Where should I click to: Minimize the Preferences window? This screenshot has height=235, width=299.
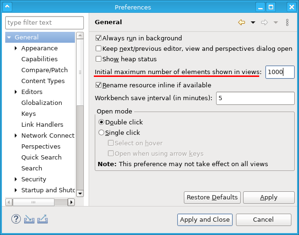point(260,7)
